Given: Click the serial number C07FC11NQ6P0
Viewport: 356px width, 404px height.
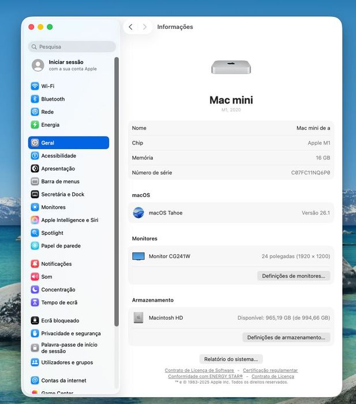Looking at the screenshot, I should click(x=310, y=173).
